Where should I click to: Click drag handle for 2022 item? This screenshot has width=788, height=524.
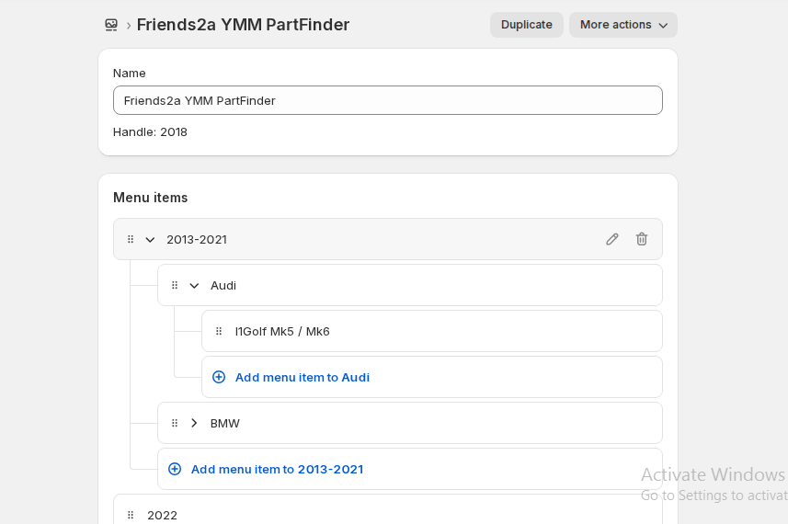(x=131, y=515)
